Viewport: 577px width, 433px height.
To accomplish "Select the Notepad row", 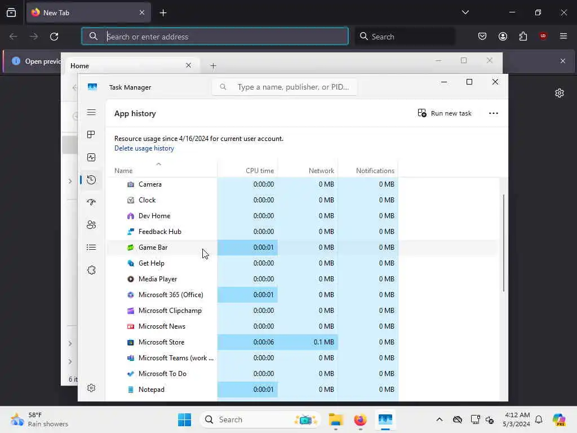I will 303,390.
